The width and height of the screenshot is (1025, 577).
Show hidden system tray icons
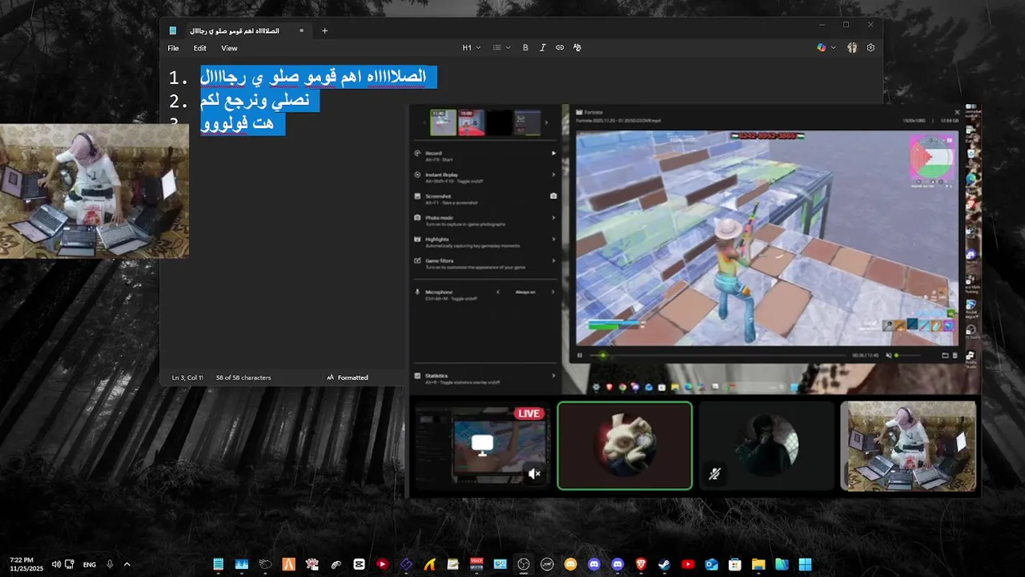tap(127, 564)
